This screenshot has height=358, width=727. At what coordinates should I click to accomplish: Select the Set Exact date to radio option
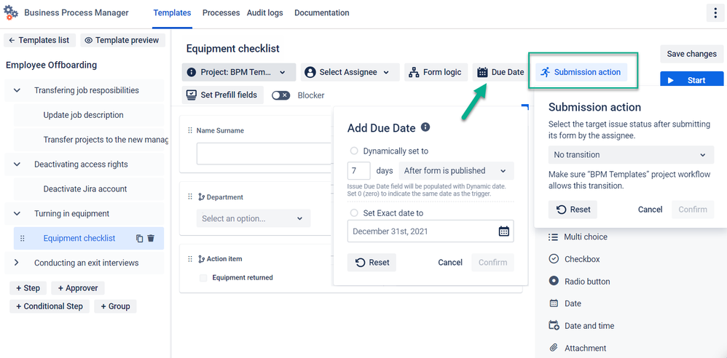tap(354, 213)
